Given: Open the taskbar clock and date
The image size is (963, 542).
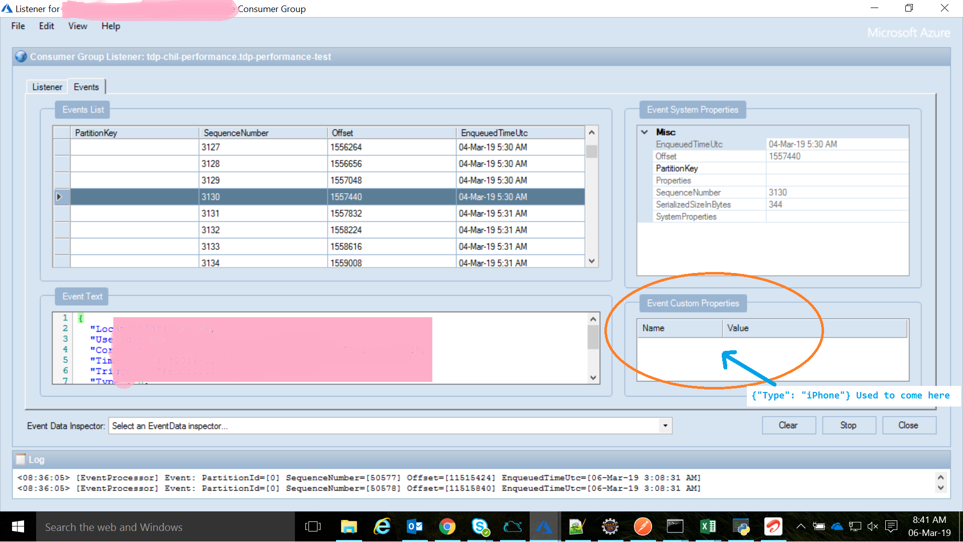Looking at the screenshot, I should (929, 526).
